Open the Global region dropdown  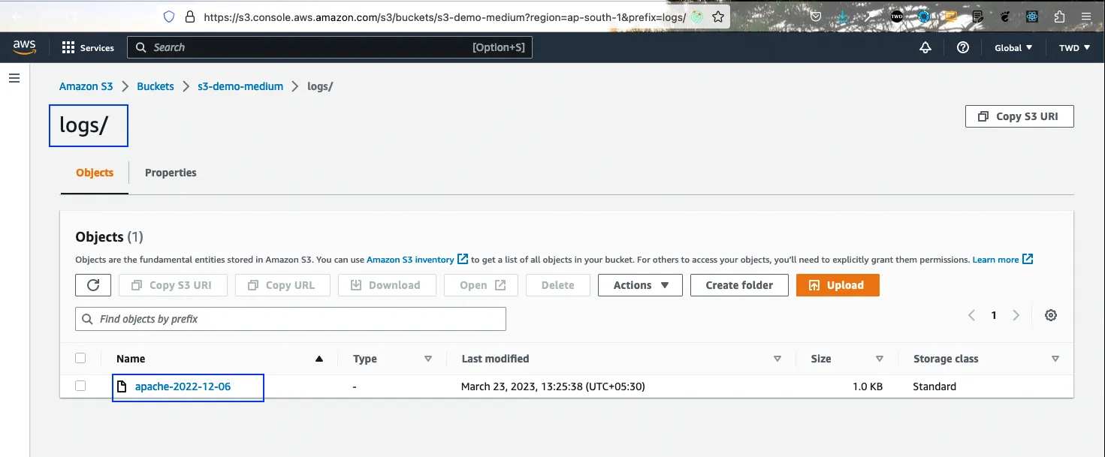1013,47
